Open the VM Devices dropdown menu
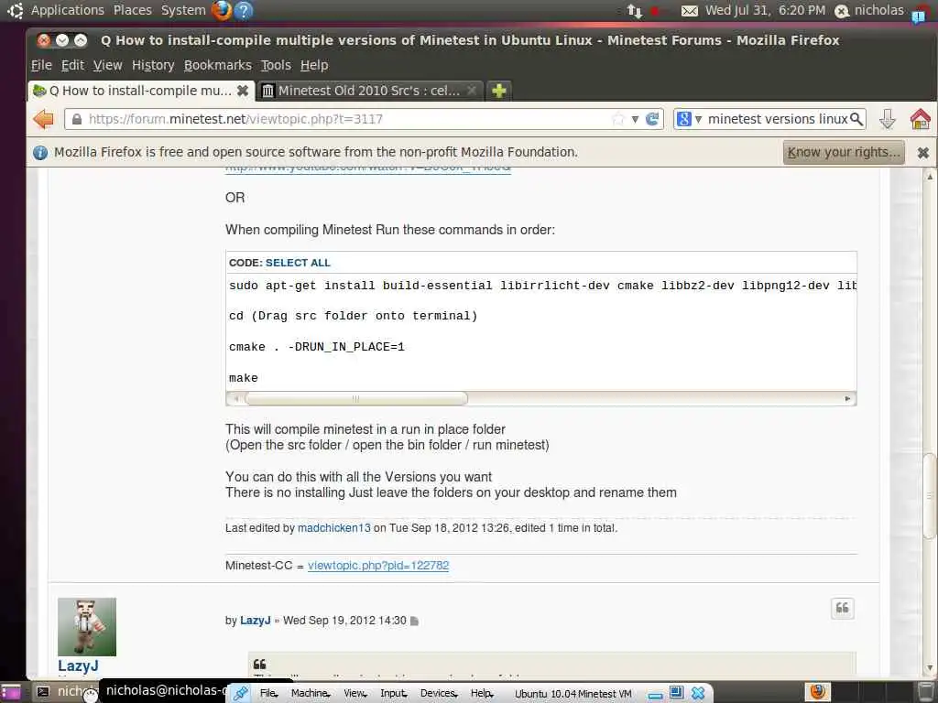This screenshot has width=938, height=703. pos(439,694)
